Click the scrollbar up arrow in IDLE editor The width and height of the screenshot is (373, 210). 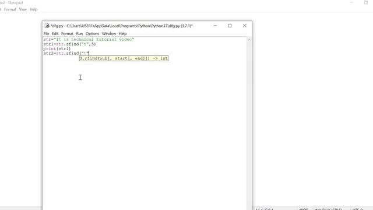tap(249, 40)
